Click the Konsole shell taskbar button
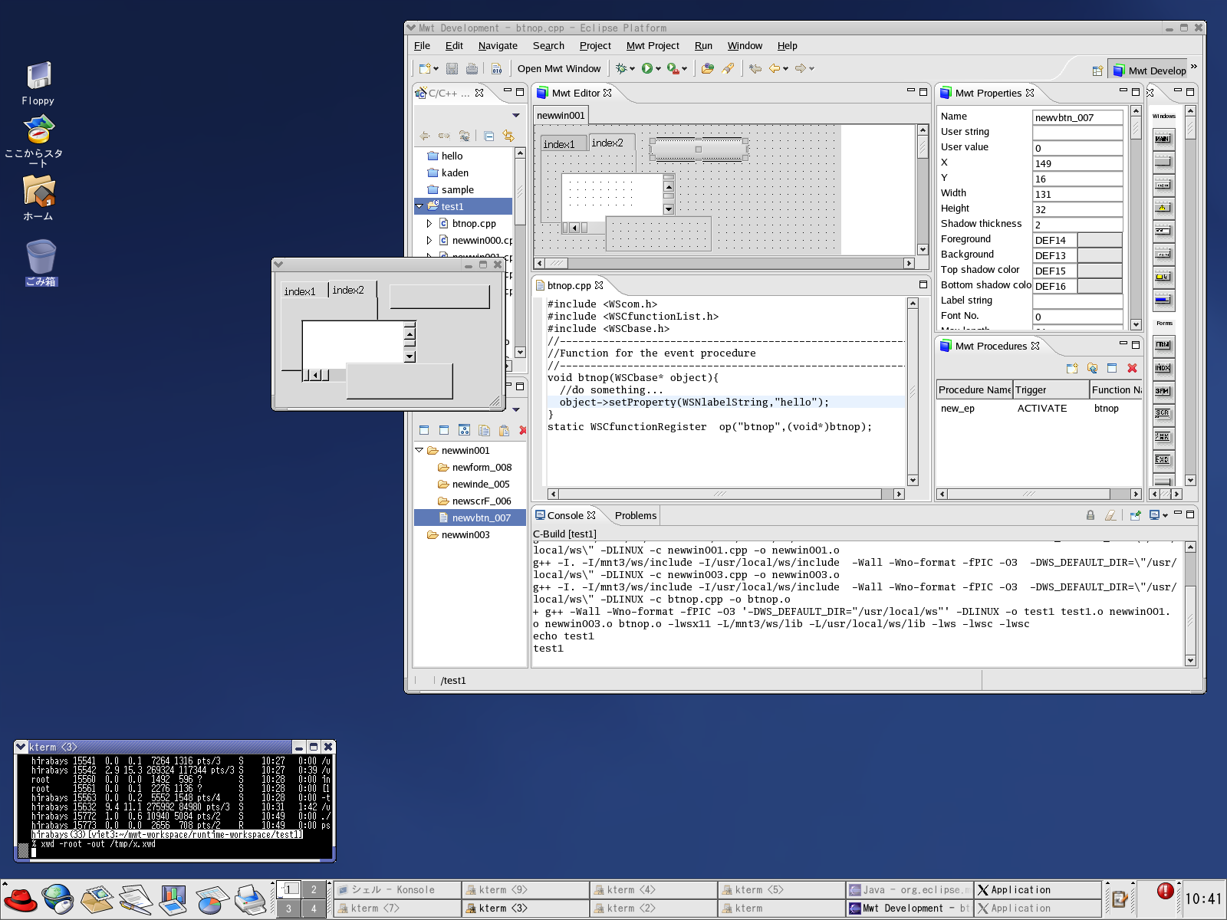This screenshot has height=920, width=1227. (397, 889)
